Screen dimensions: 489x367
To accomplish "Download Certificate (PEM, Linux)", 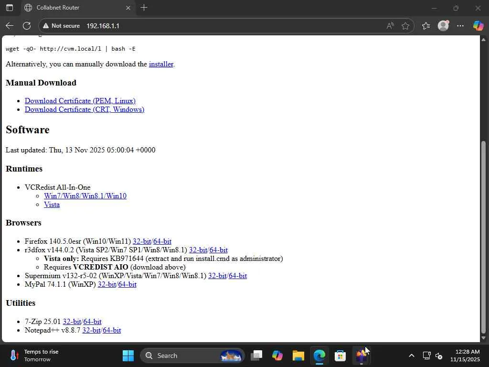I will point(80,101).
